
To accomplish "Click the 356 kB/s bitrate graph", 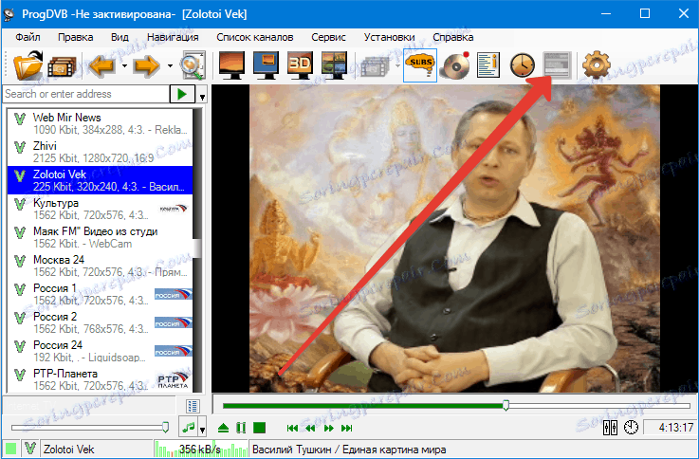I will (200, 449).
